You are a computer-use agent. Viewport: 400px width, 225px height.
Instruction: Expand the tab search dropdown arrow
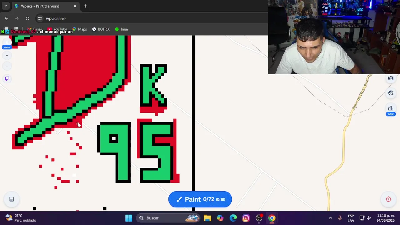6,6
